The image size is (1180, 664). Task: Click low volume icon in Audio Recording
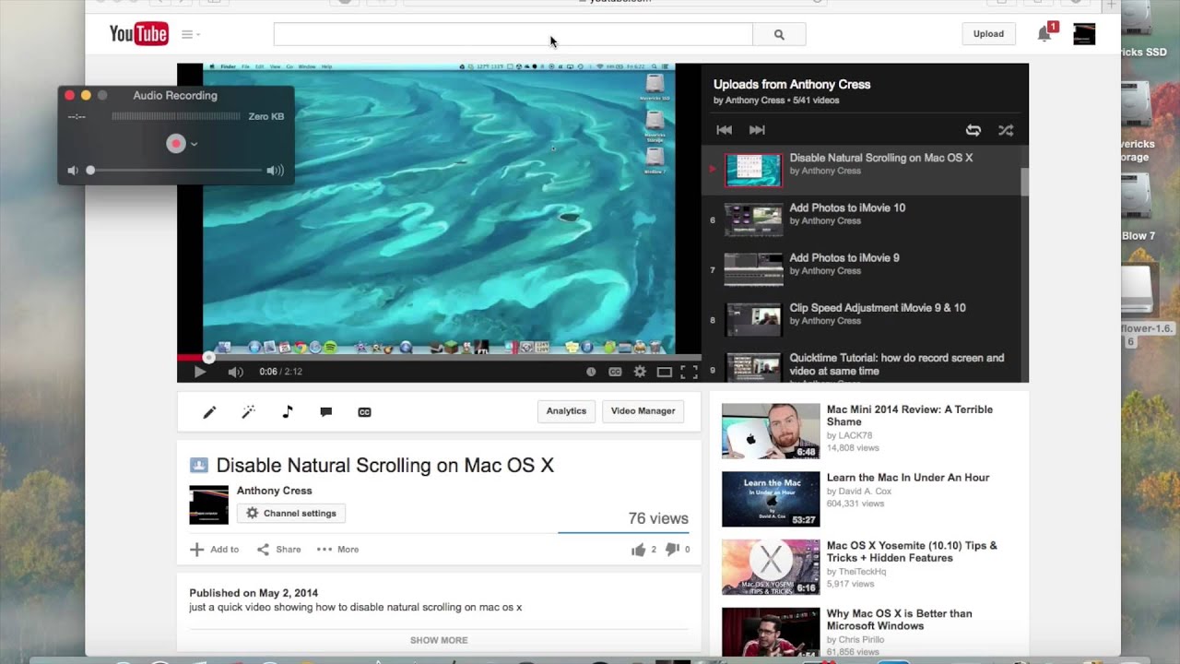[73, 171]
